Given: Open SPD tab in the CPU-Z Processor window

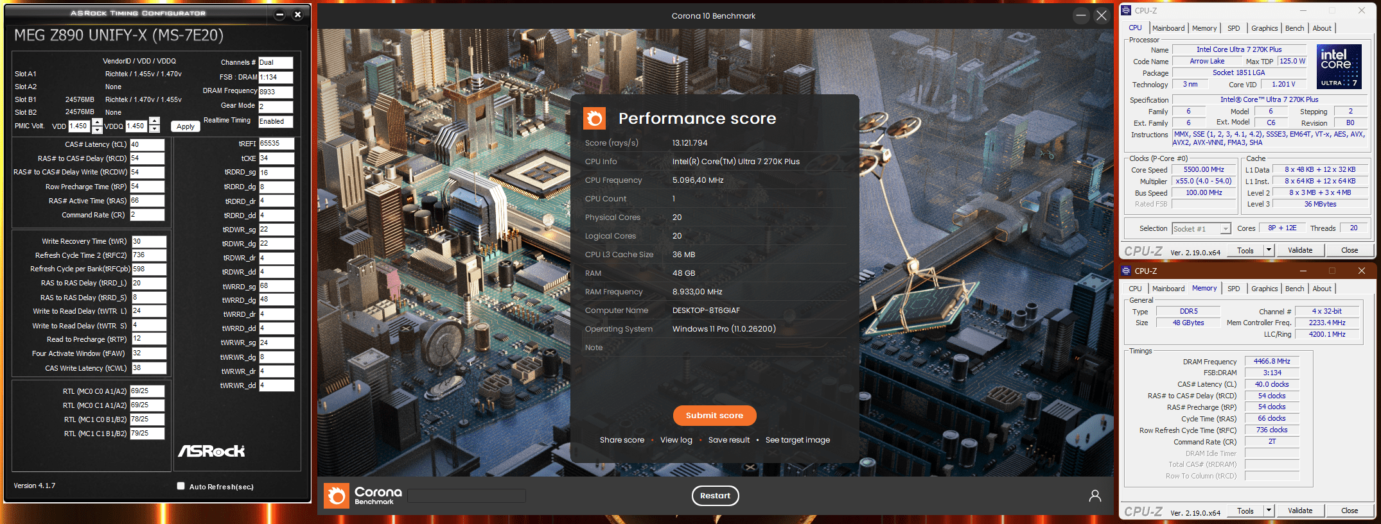Looking at the screenshot, I should 1234,28.
